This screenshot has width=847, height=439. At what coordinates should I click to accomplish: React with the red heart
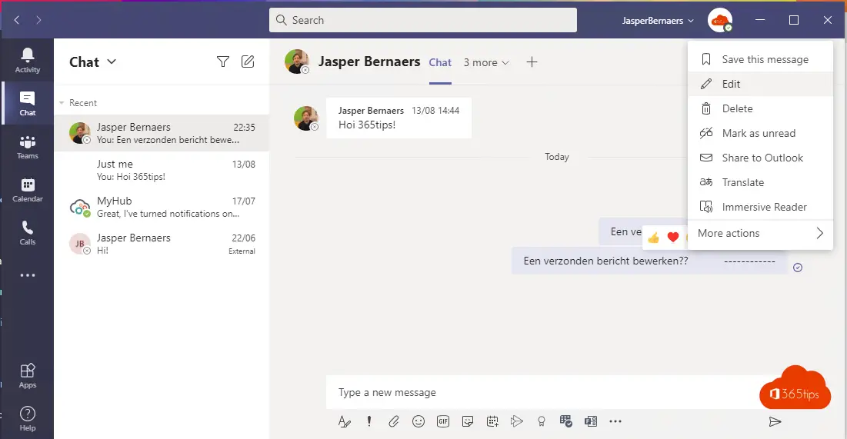(673, 237)
